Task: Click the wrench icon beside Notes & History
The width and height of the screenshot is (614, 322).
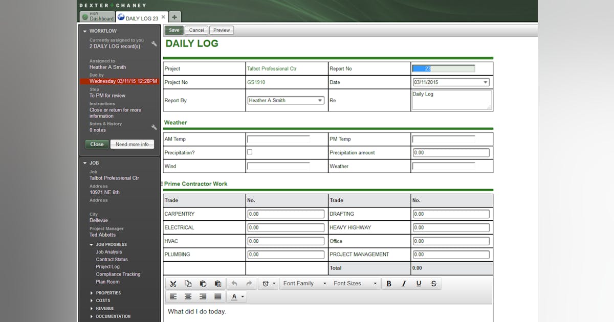Action: pyautogui.click(x=153, y=126)
